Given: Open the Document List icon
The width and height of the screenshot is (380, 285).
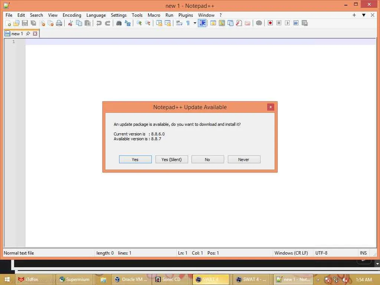Looking at the screenshot, I should point(230,23).
